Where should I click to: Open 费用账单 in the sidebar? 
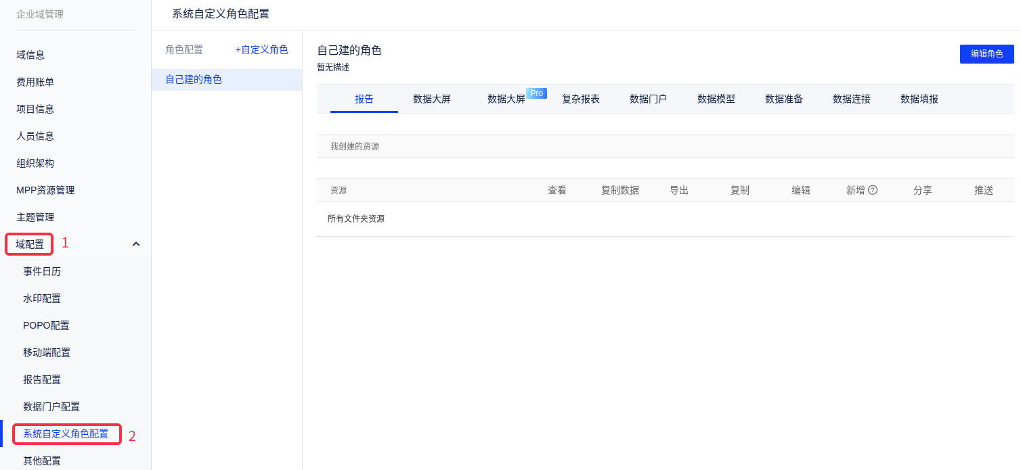pos(35,82)
